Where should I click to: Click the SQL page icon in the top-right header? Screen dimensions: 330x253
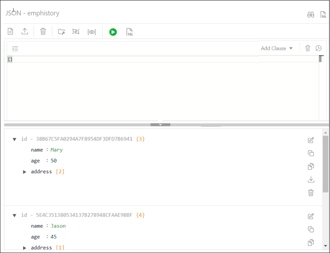tap(323, 14)
